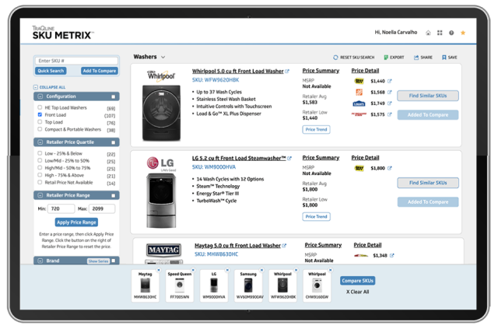Viewport: 498px width, 336px height.
Task: Click the Add To Compare button
Action: (x=100, y=71)
